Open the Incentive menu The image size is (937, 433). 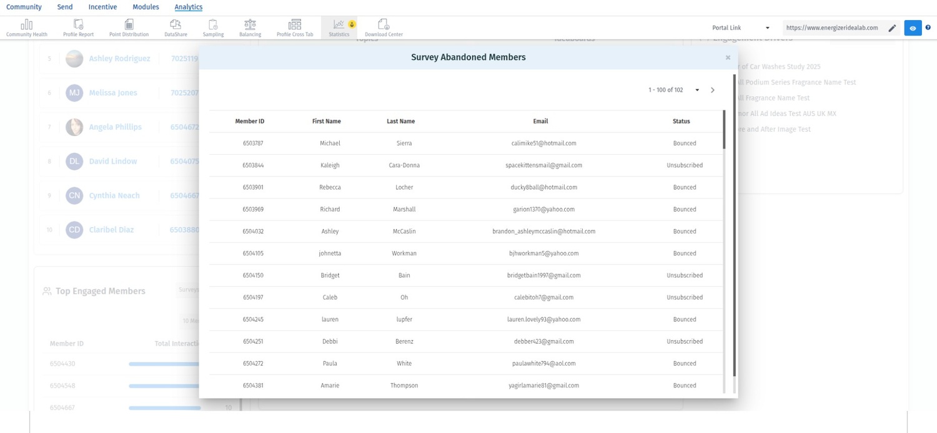click(102, 7)
